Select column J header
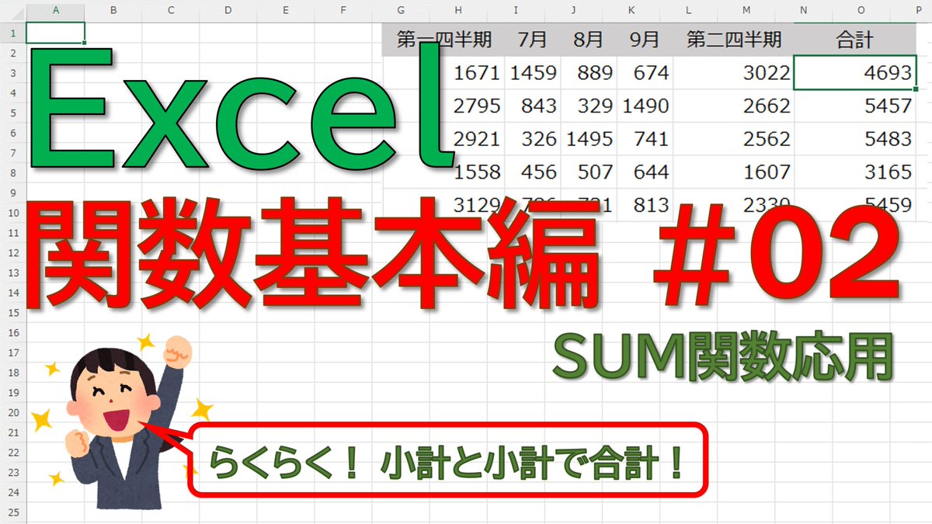This screenshot has width=932, height=524. (572, 11)
